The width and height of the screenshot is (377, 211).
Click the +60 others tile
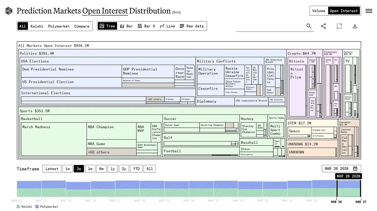(x=111, y=152)
